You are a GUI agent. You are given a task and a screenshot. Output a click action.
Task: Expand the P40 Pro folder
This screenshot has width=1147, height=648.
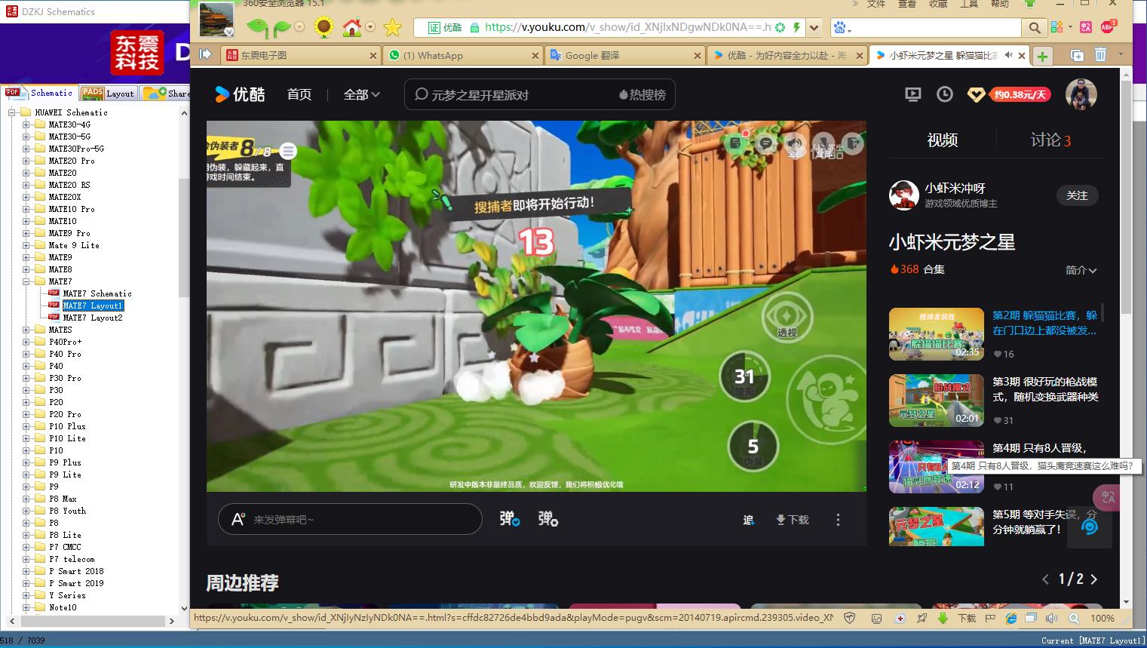(26, 354)
